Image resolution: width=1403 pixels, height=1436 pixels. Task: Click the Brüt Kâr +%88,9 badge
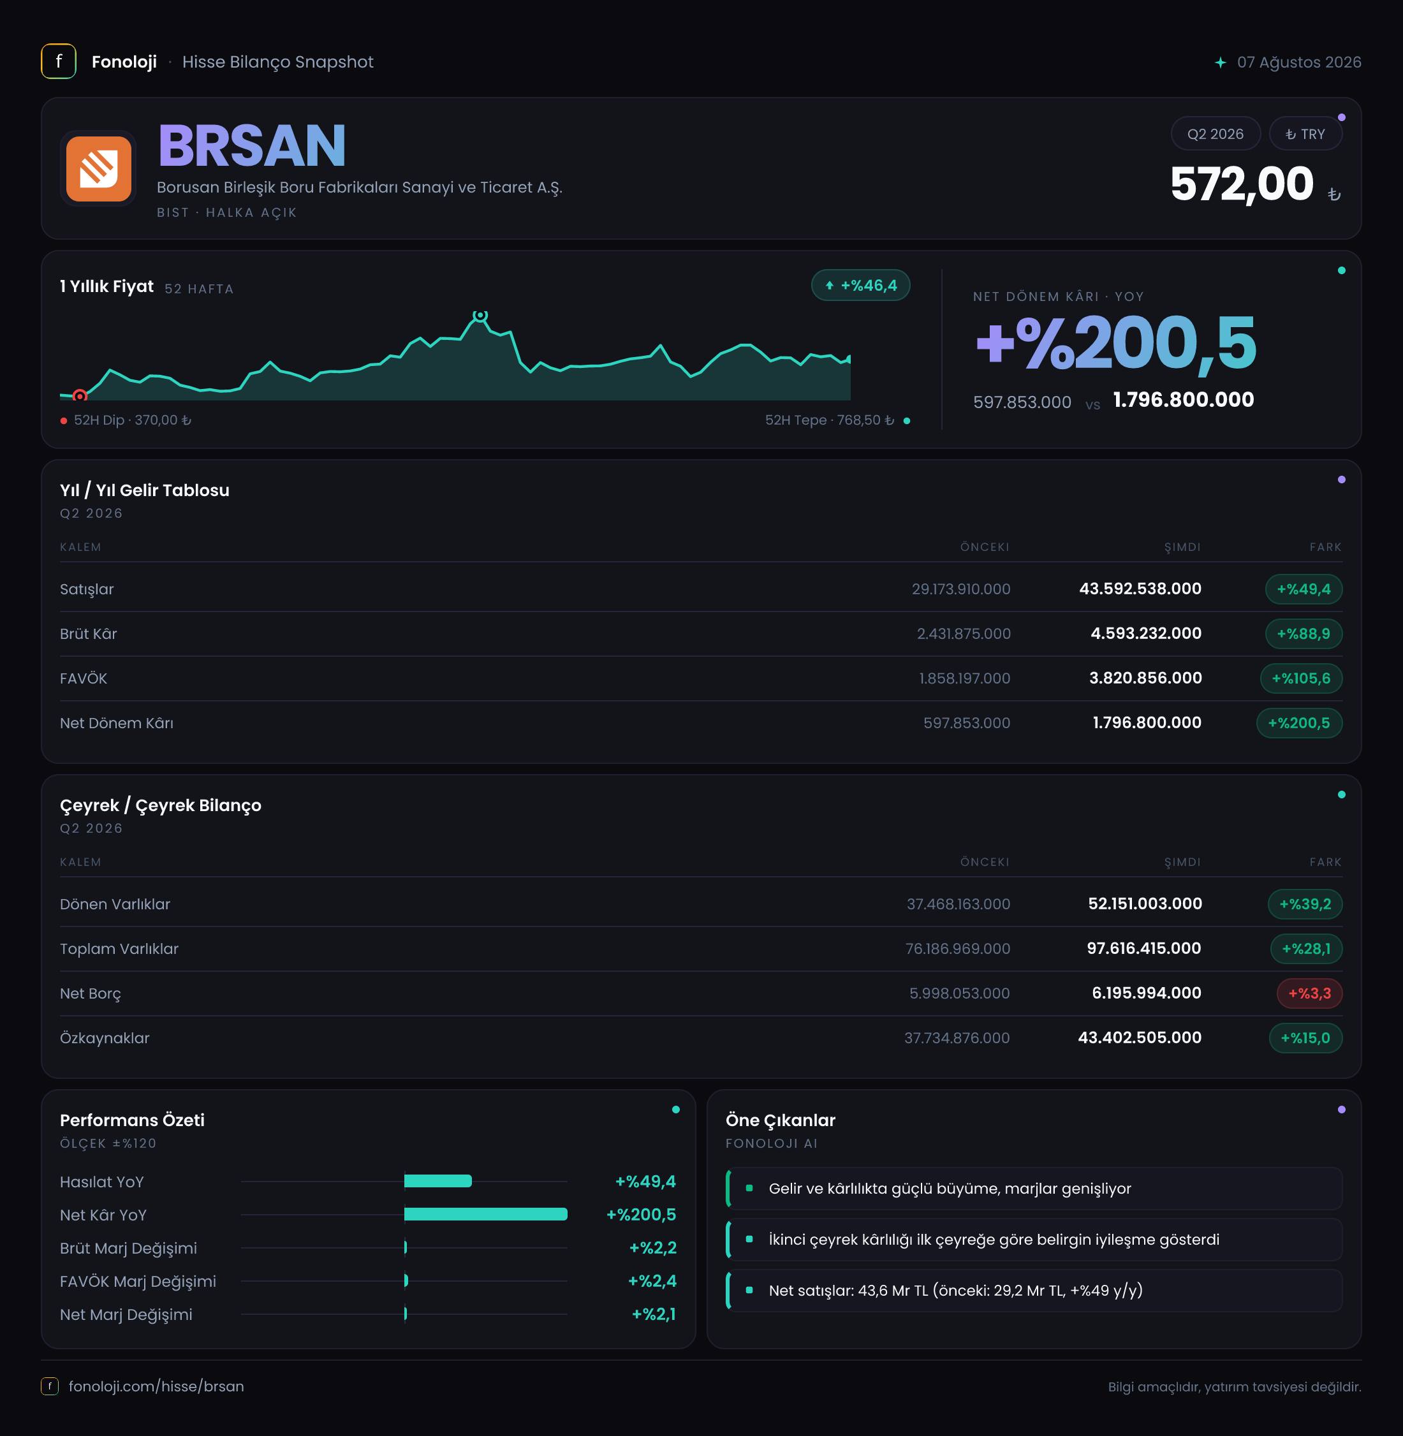coord(1304,634)
